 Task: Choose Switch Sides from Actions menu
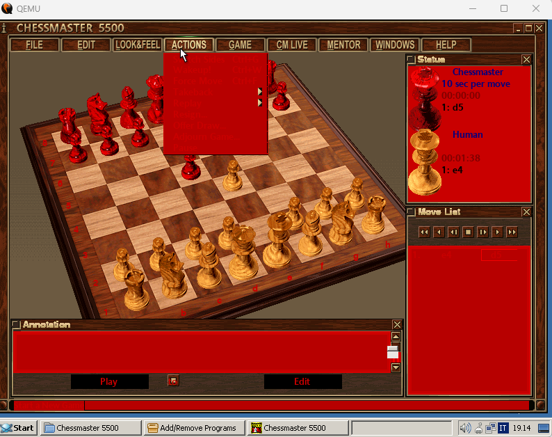pyautogui.click(x=216, y=59)
